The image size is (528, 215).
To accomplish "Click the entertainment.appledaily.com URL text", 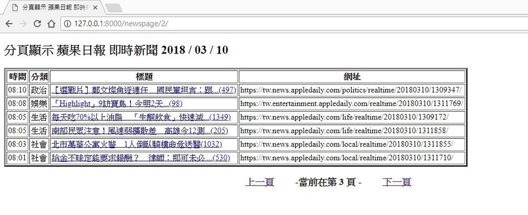I will (352, 103).
